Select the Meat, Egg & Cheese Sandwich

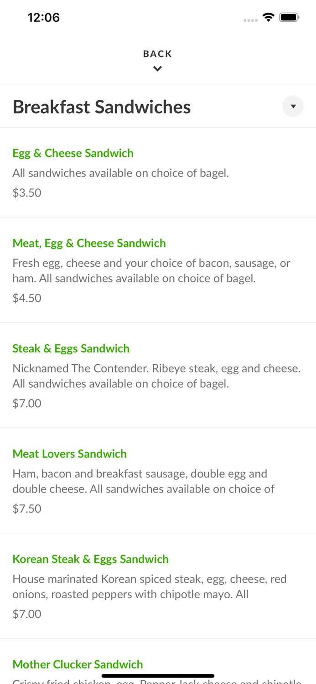(x=89, y=243)
